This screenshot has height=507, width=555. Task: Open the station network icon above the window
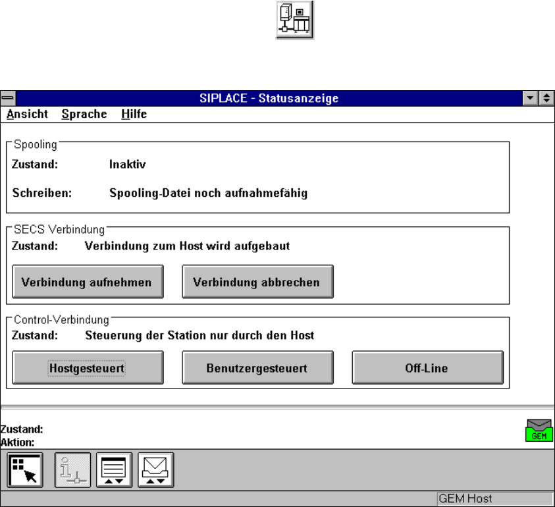[x=295, y=20]
